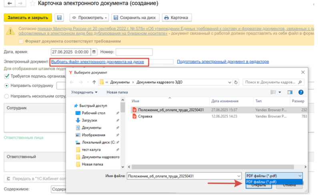Open the file dialog help icon
The height and width of the screenshot is (195, 318).
[301, 92]
